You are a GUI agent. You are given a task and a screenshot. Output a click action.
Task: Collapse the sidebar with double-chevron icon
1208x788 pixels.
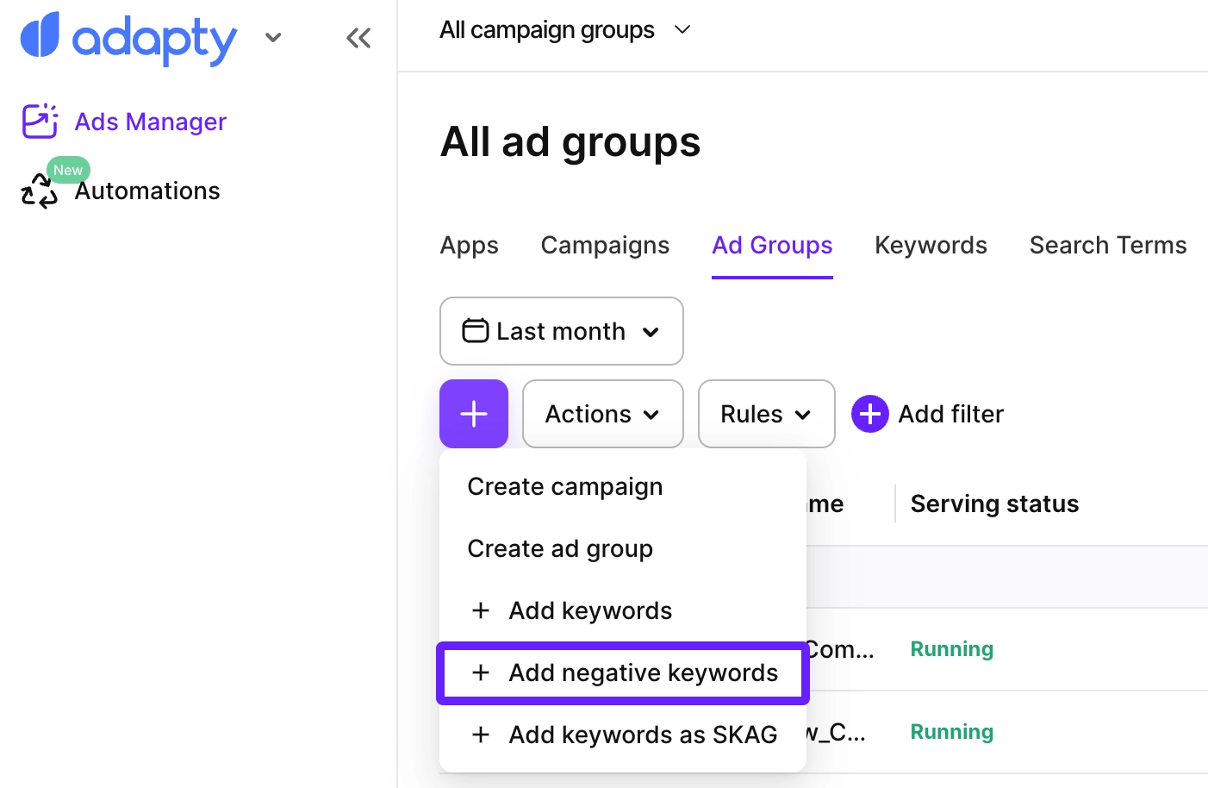[x=358, y=38]
